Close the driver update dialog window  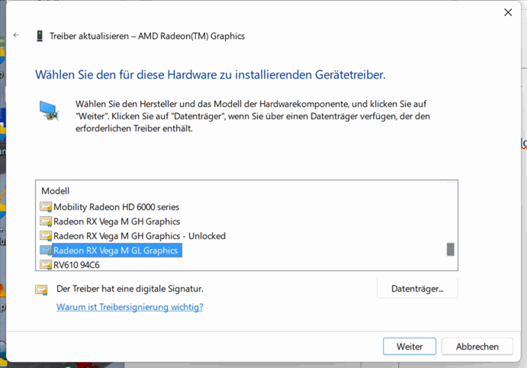(x=508, y=12)
